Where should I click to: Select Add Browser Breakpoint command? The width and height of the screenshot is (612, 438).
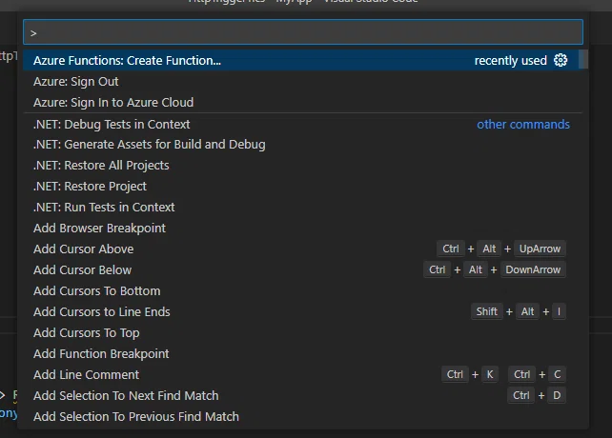click(300, 229)
